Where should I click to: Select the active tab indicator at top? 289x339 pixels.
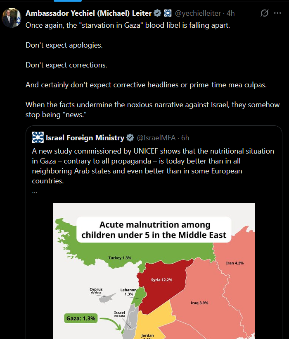point(68,1)
